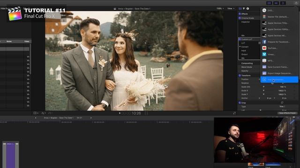The height and width of the screenshot is (168, 300).
Task: Disable the Custom LUT effect checkbox
Action: (240, 39)
